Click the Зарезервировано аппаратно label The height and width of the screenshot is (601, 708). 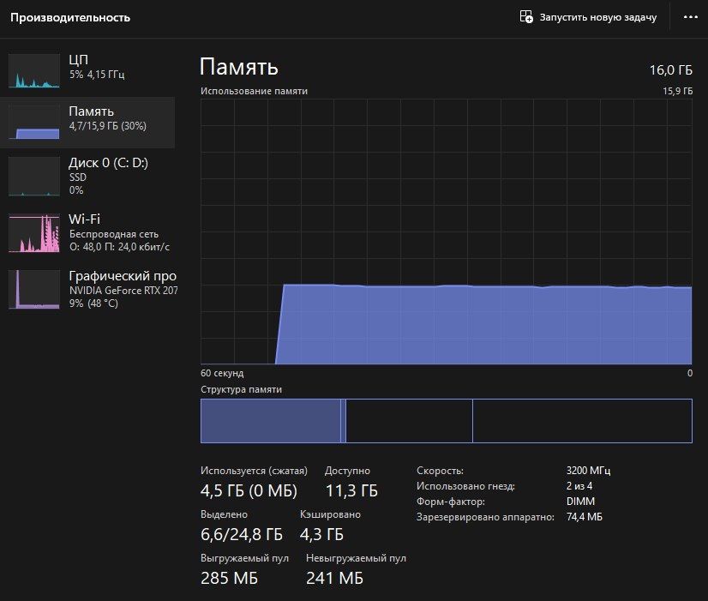tap(485, 518)
